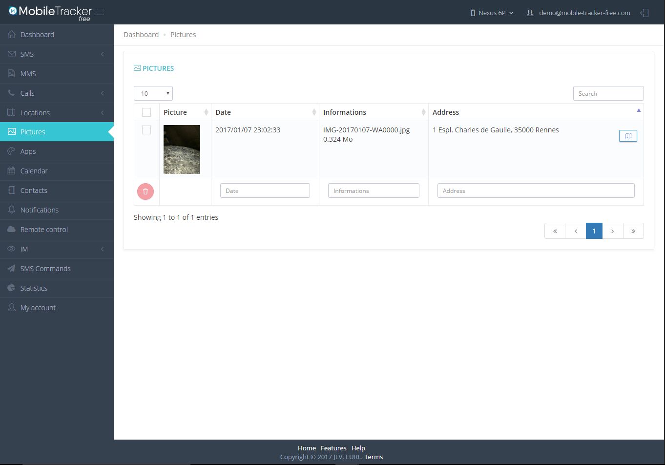665x465 pixels.
Task: Click the Calls phone icon
Action: (x=12, y=93)
